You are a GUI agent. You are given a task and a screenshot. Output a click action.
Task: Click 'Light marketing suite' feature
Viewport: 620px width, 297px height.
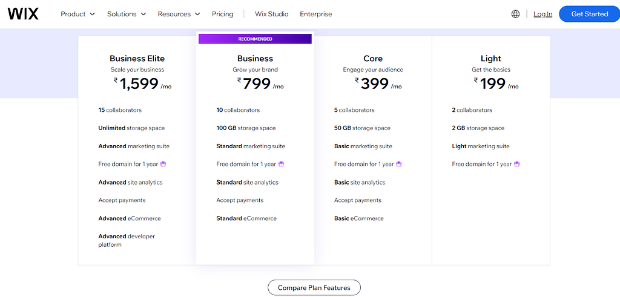coord(481,146)
